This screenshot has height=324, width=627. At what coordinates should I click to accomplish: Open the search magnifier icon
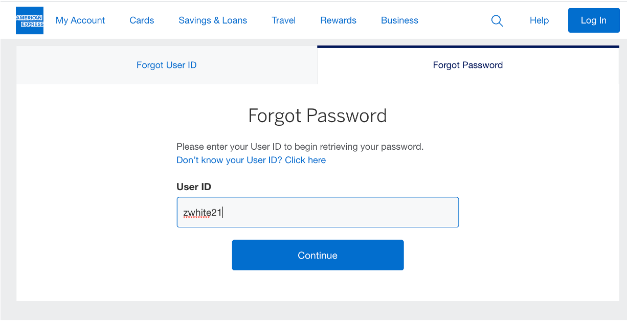pos(497,20)
